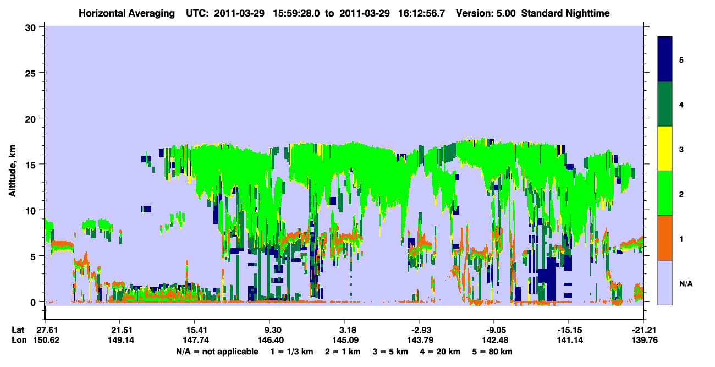715x367 pixels.
Task: Click the 30 km altitude axis label
Action: pyautogui.click(x=31, y=27)
